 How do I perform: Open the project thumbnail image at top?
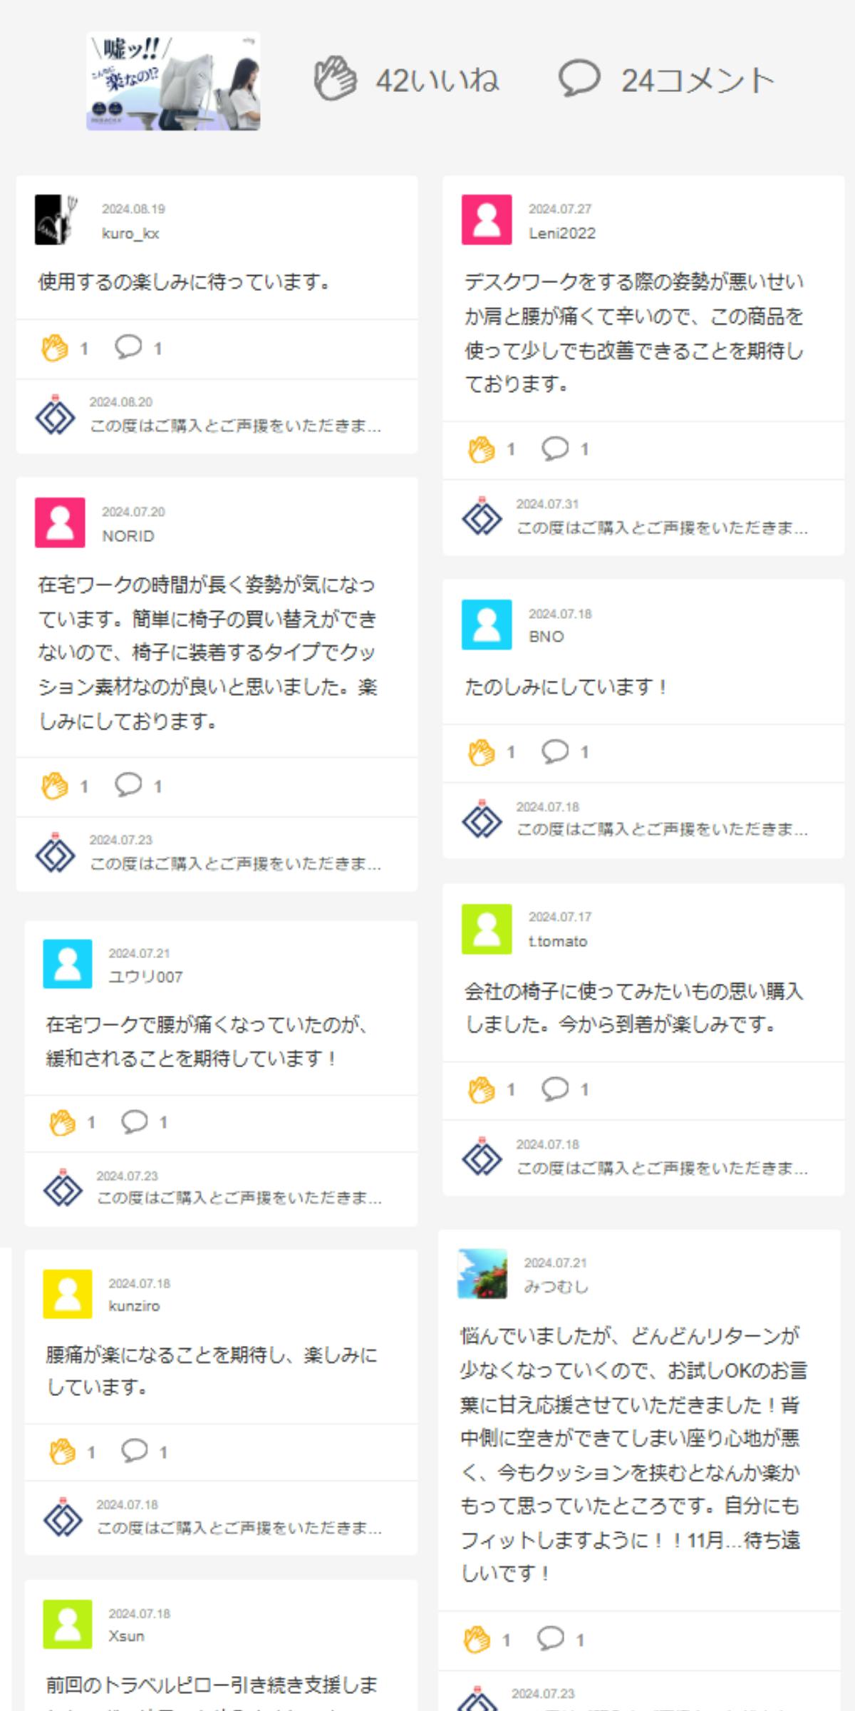click(173, 81)
